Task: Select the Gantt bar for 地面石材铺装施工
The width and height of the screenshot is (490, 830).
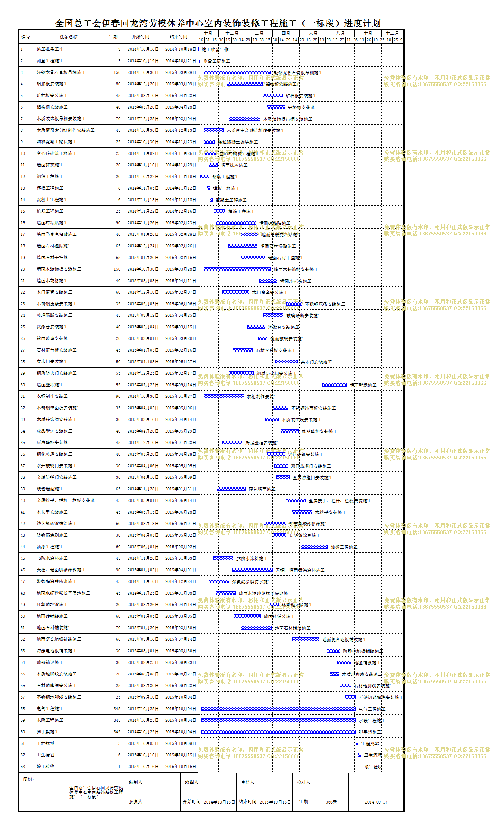Action: coord(256,628)
